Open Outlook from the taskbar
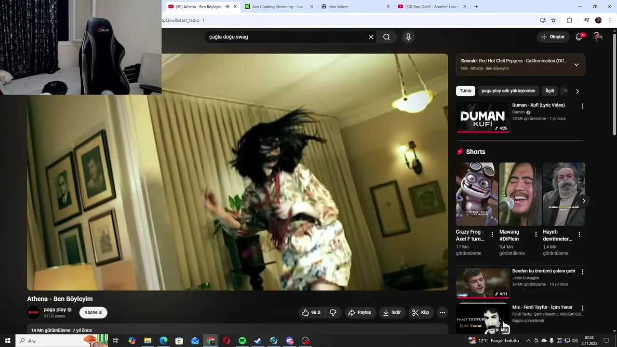Viewport: 617px width, 347px height. tap(195, 341)
